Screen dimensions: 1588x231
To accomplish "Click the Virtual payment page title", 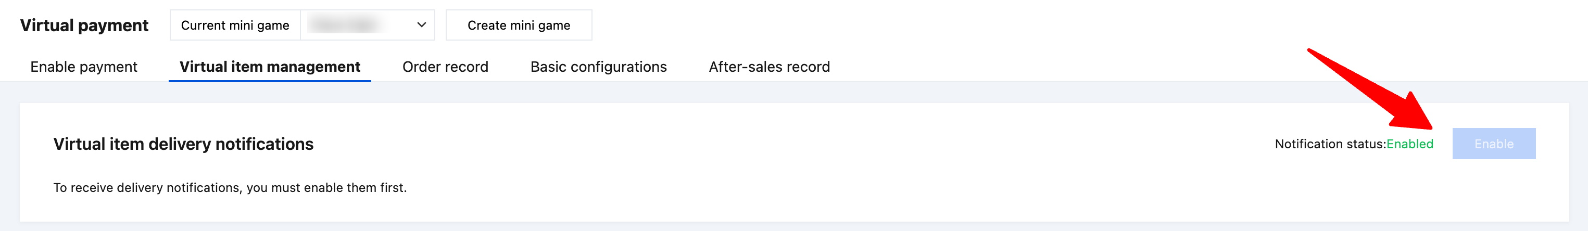I will click(84, 25).
